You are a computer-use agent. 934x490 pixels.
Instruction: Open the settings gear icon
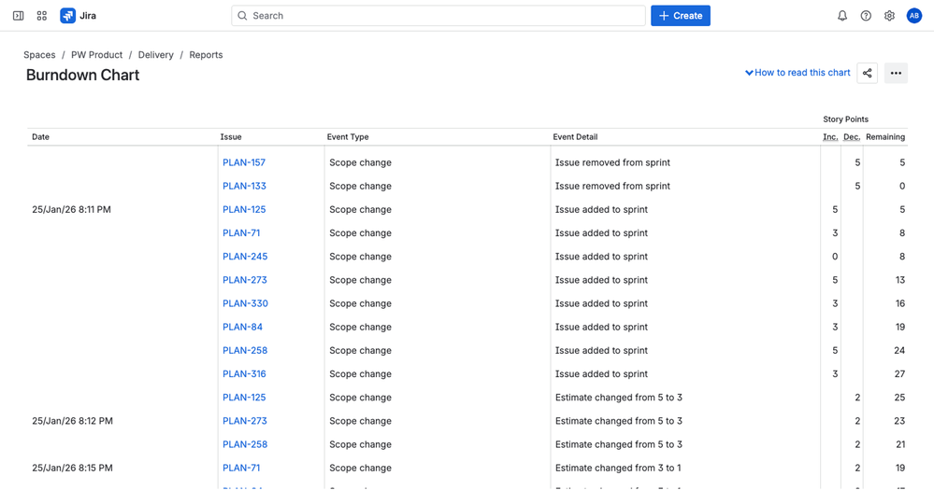coord(889,16)
